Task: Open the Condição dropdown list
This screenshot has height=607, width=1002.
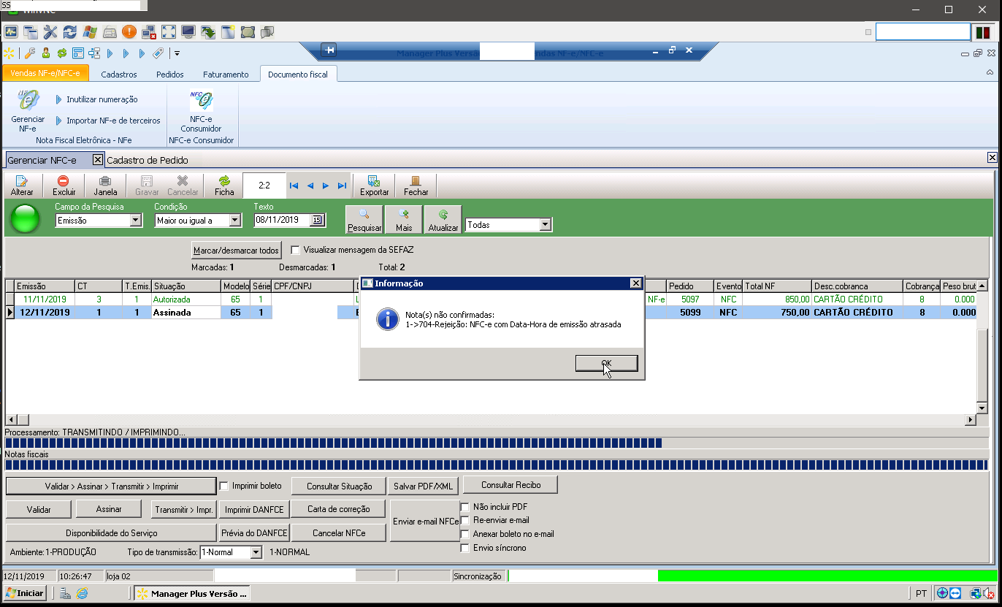Action: (234, 221)
